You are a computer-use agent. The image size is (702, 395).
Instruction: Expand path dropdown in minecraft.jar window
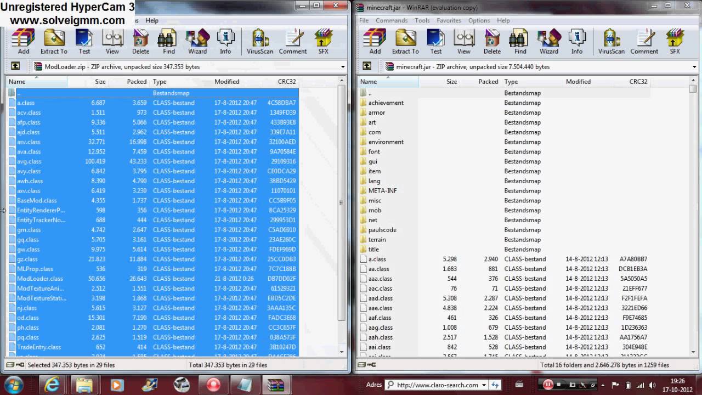[694, 67]
